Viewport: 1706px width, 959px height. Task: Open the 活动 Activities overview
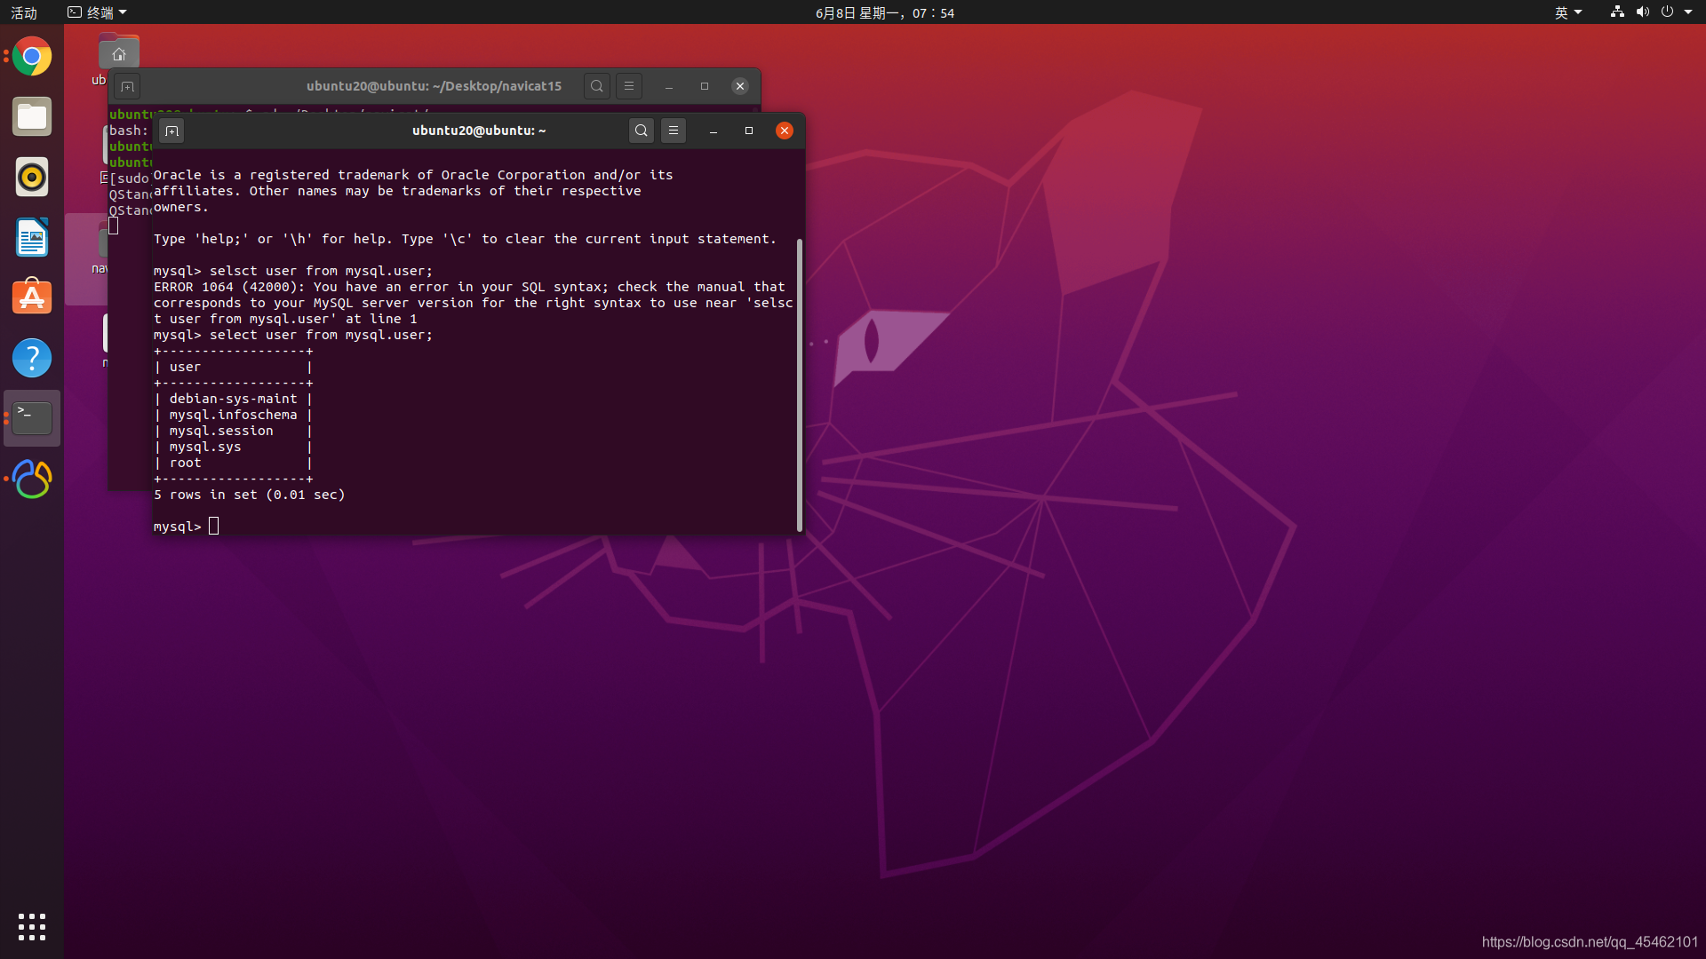(24, 12)
